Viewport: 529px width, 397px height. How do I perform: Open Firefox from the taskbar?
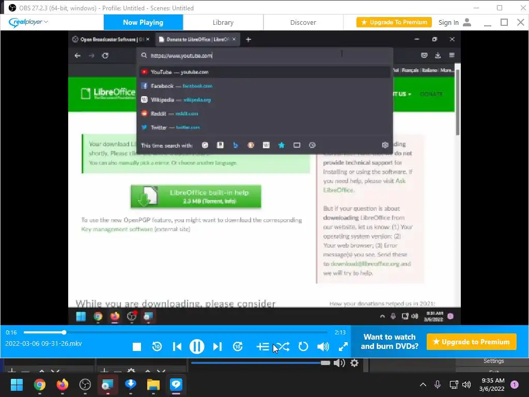pyautogui.click(x=63, y=385)
